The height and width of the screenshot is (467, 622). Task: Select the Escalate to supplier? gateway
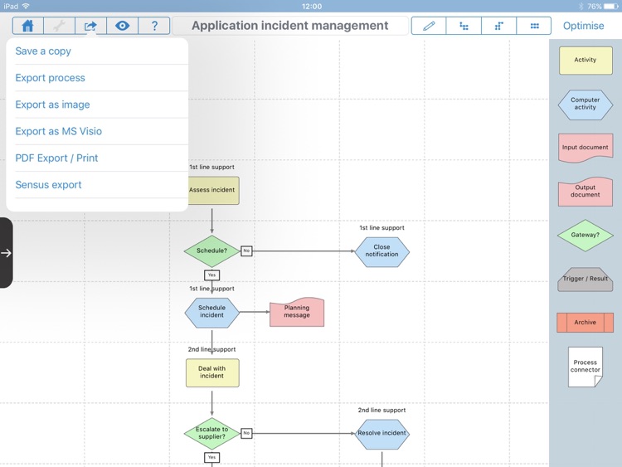tap(211, 433)
